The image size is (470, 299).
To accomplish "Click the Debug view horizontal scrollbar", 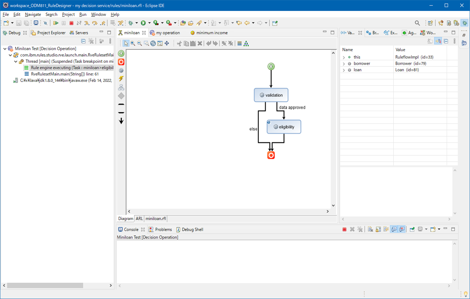I will 45,285.
